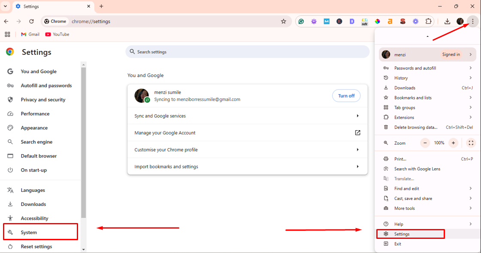Reload the page with the refresh icon
The width and height of the screenshot is (481, 253).
(x=31, y=21)
